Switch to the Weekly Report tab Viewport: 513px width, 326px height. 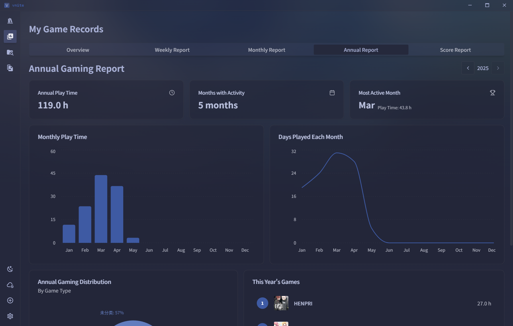tap(172, 50)
